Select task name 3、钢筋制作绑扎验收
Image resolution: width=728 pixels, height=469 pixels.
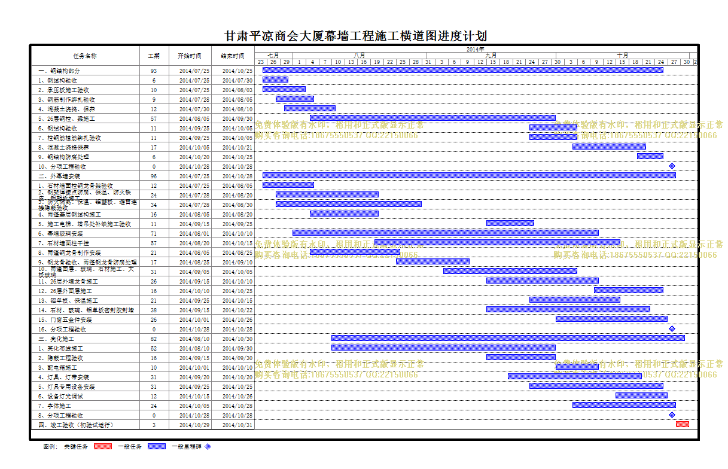click(x=67, y=99)
